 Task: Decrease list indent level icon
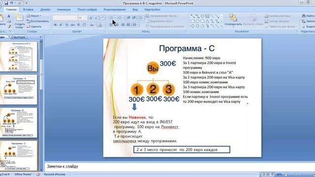point(128,18)
